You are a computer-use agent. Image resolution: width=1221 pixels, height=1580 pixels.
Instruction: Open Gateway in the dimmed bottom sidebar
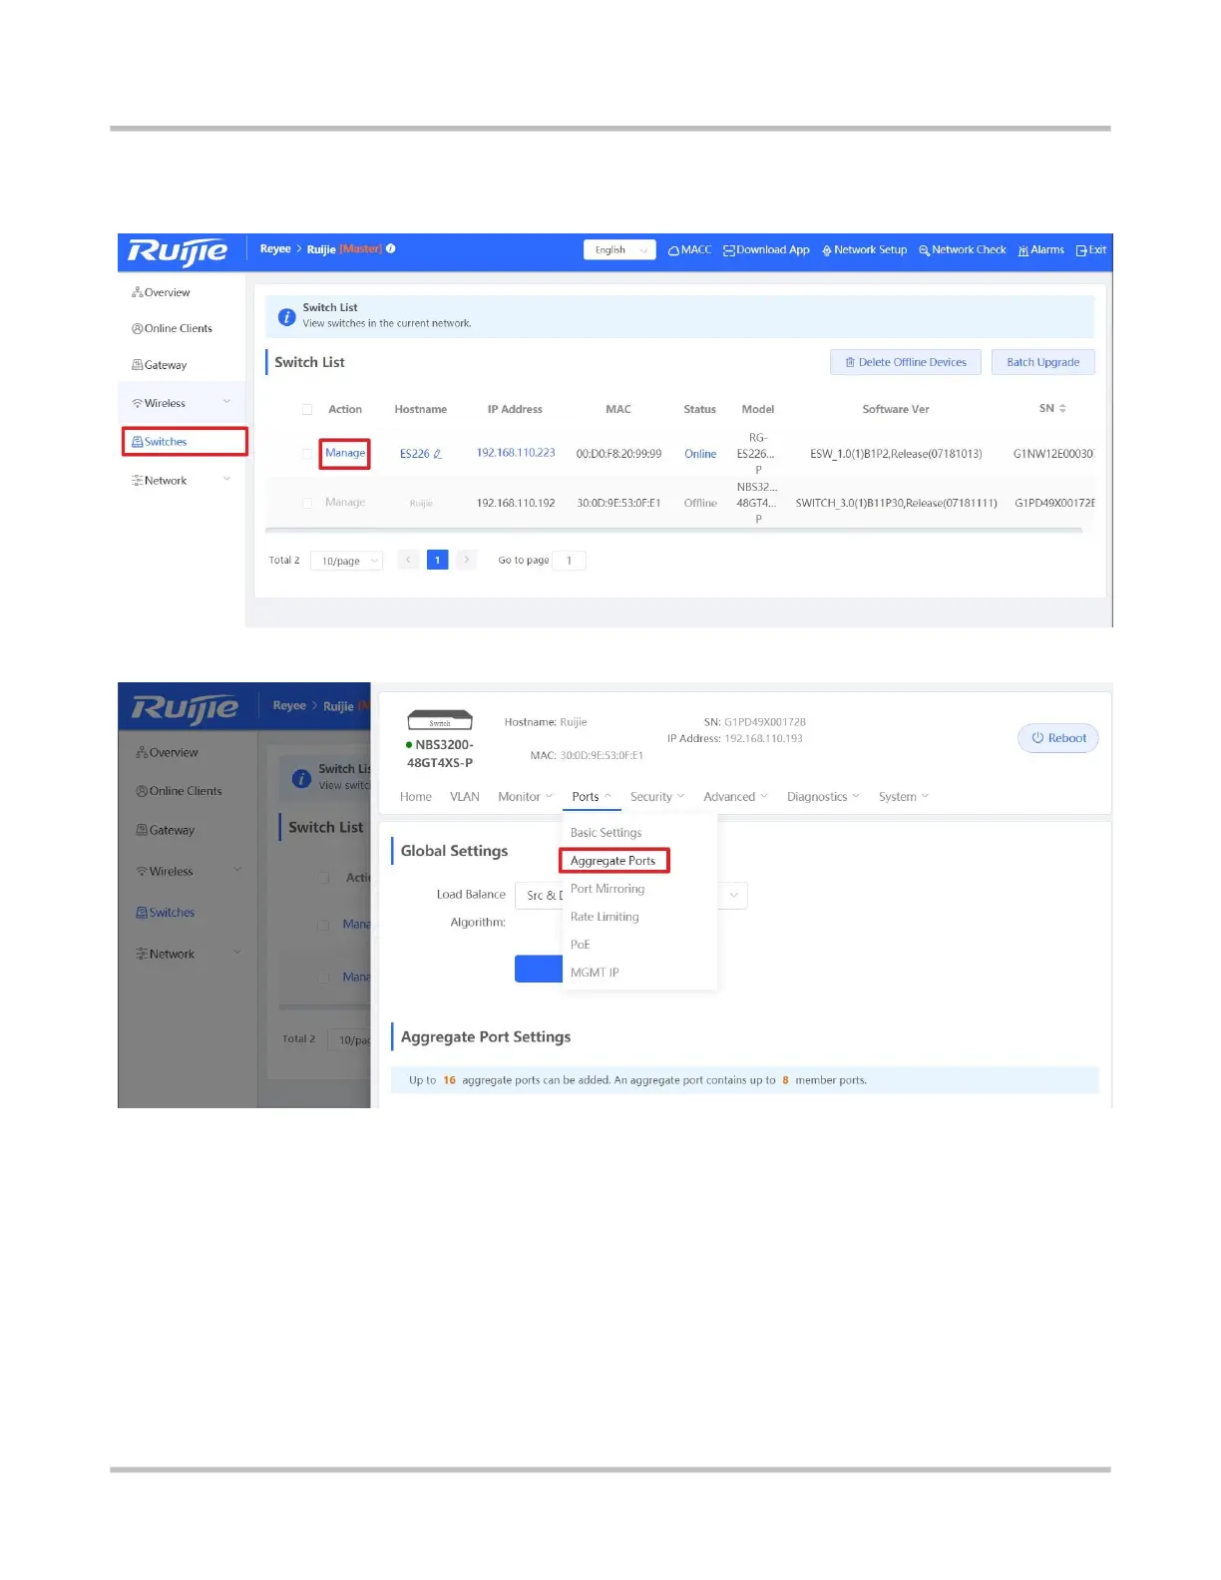click(166, 831)
